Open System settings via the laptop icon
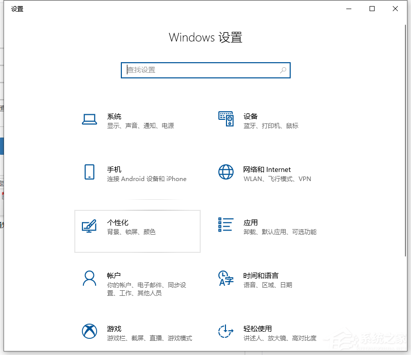Viewport: 411px width, 355px height. 89,120
